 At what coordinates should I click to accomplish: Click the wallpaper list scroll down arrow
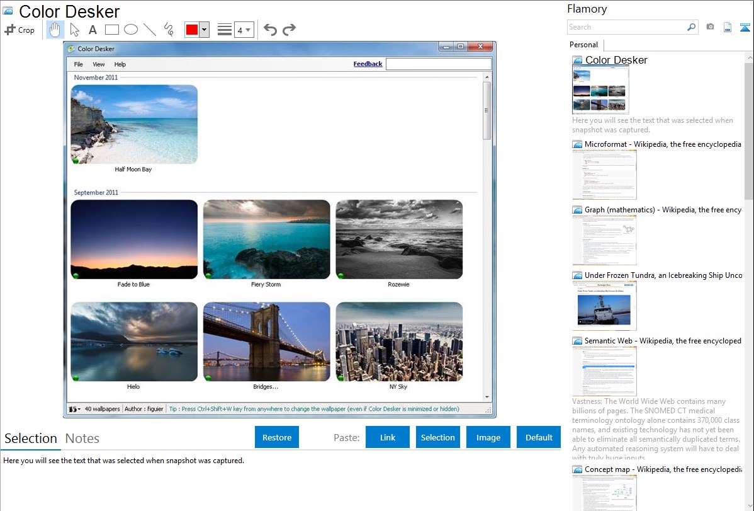coord(487,398)
